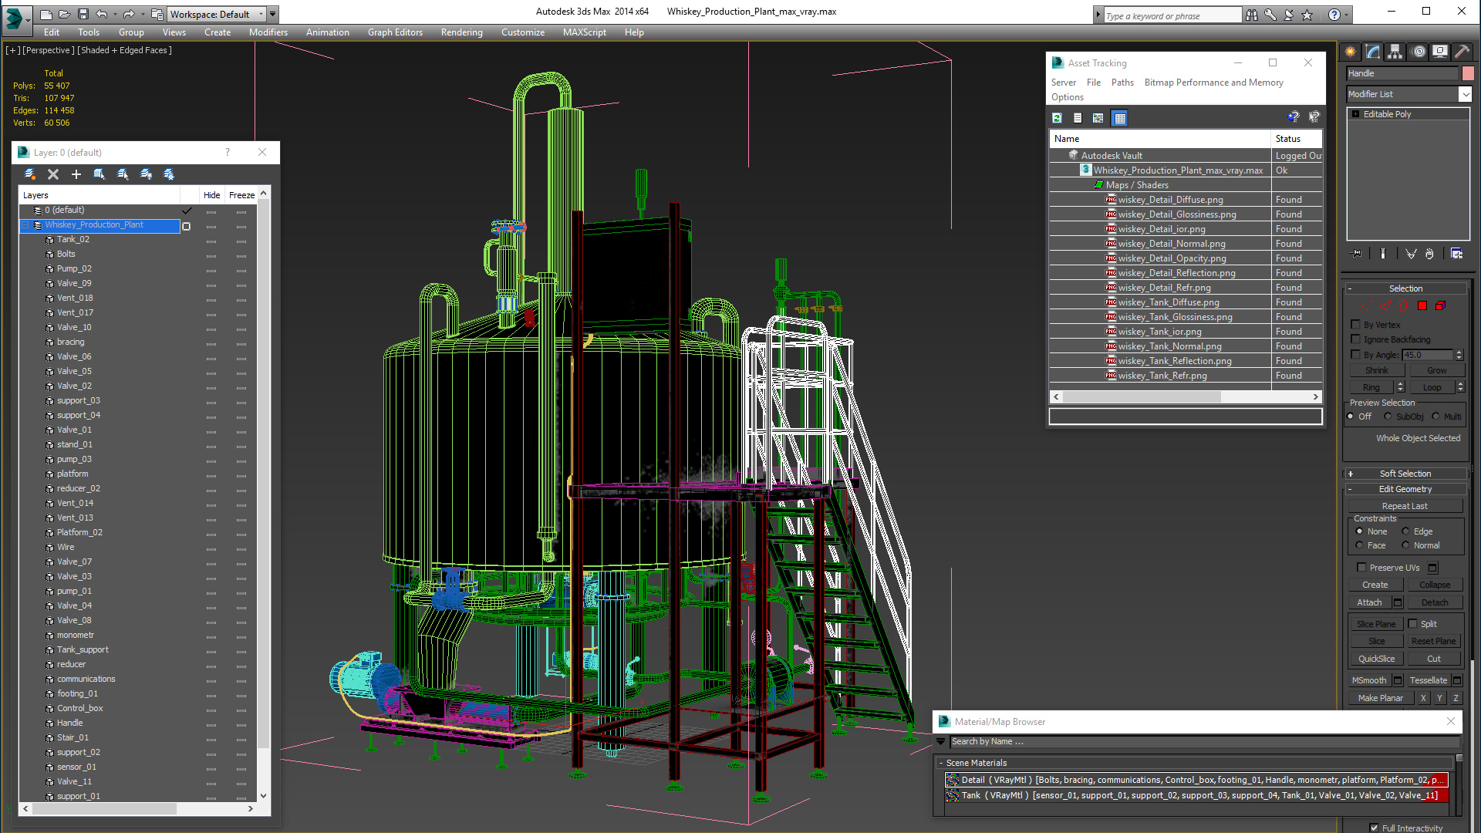Click the Handle object name field

point(1402,73)
